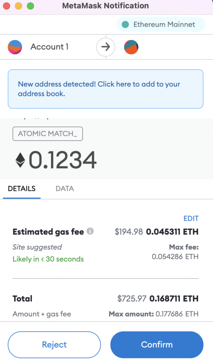213x360 pixels.
Task: Reject the transaction
Action: [54, 345]
